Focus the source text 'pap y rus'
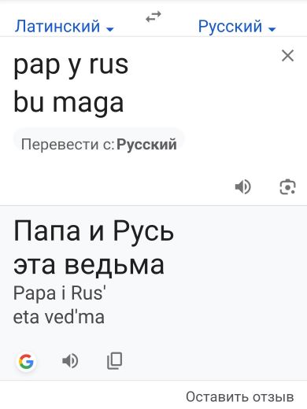307x409 pixels. [x=71, y=65]
